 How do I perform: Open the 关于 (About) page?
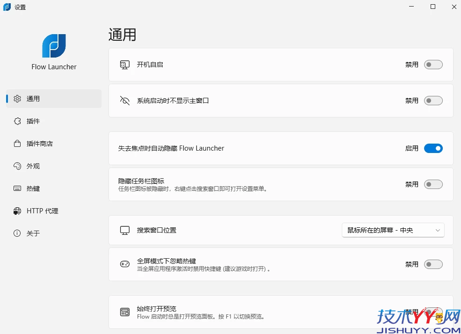point(33,233)
